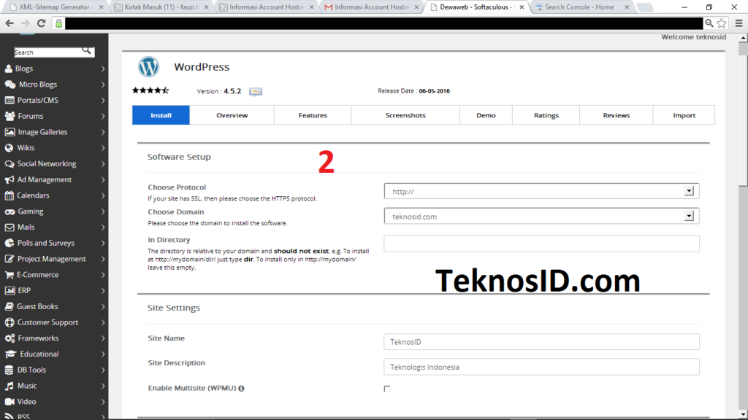Enable the Multisite (WPMU) checkbox

[x=387, y=389]
